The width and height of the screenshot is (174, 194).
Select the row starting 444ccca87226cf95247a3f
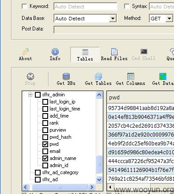[140, 161]
